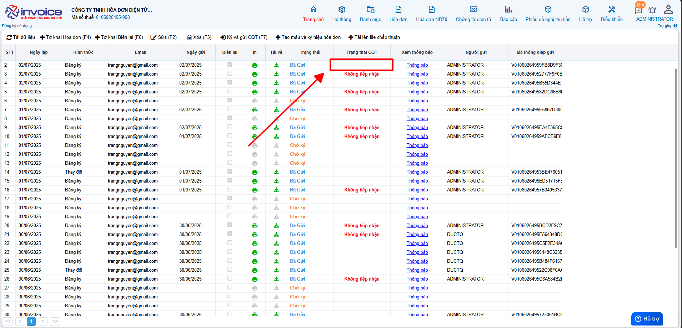The width and height of the screenshot is (682, 328).
Task: Toggle the Biên lai checkbox in row 5
Action: tap(230, 91)
